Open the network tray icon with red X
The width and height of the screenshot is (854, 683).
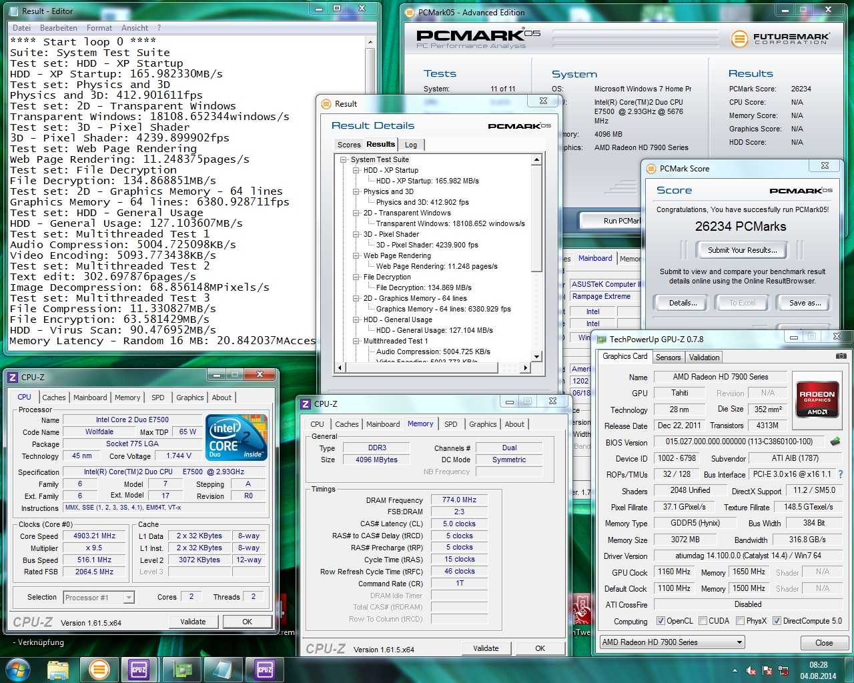coord(783,671)
